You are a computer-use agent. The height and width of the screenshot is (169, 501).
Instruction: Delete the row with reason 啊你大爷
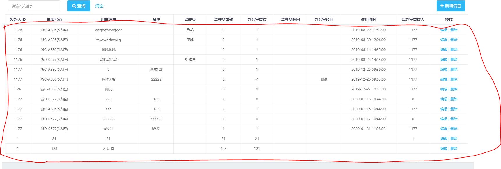(x=454, y=79)
